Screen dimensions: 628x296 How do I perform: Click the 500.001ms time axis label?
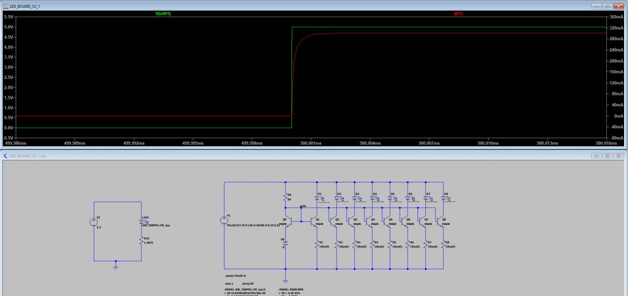pos(311,143)
